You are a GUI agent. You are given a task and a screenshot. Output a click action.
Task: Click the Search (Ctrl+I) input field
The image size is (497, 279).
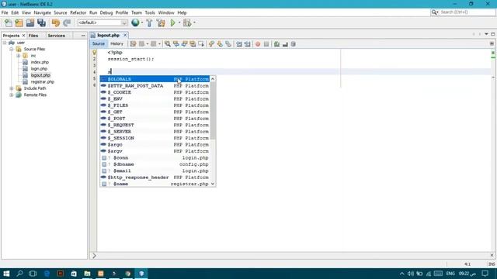(467, 12)
